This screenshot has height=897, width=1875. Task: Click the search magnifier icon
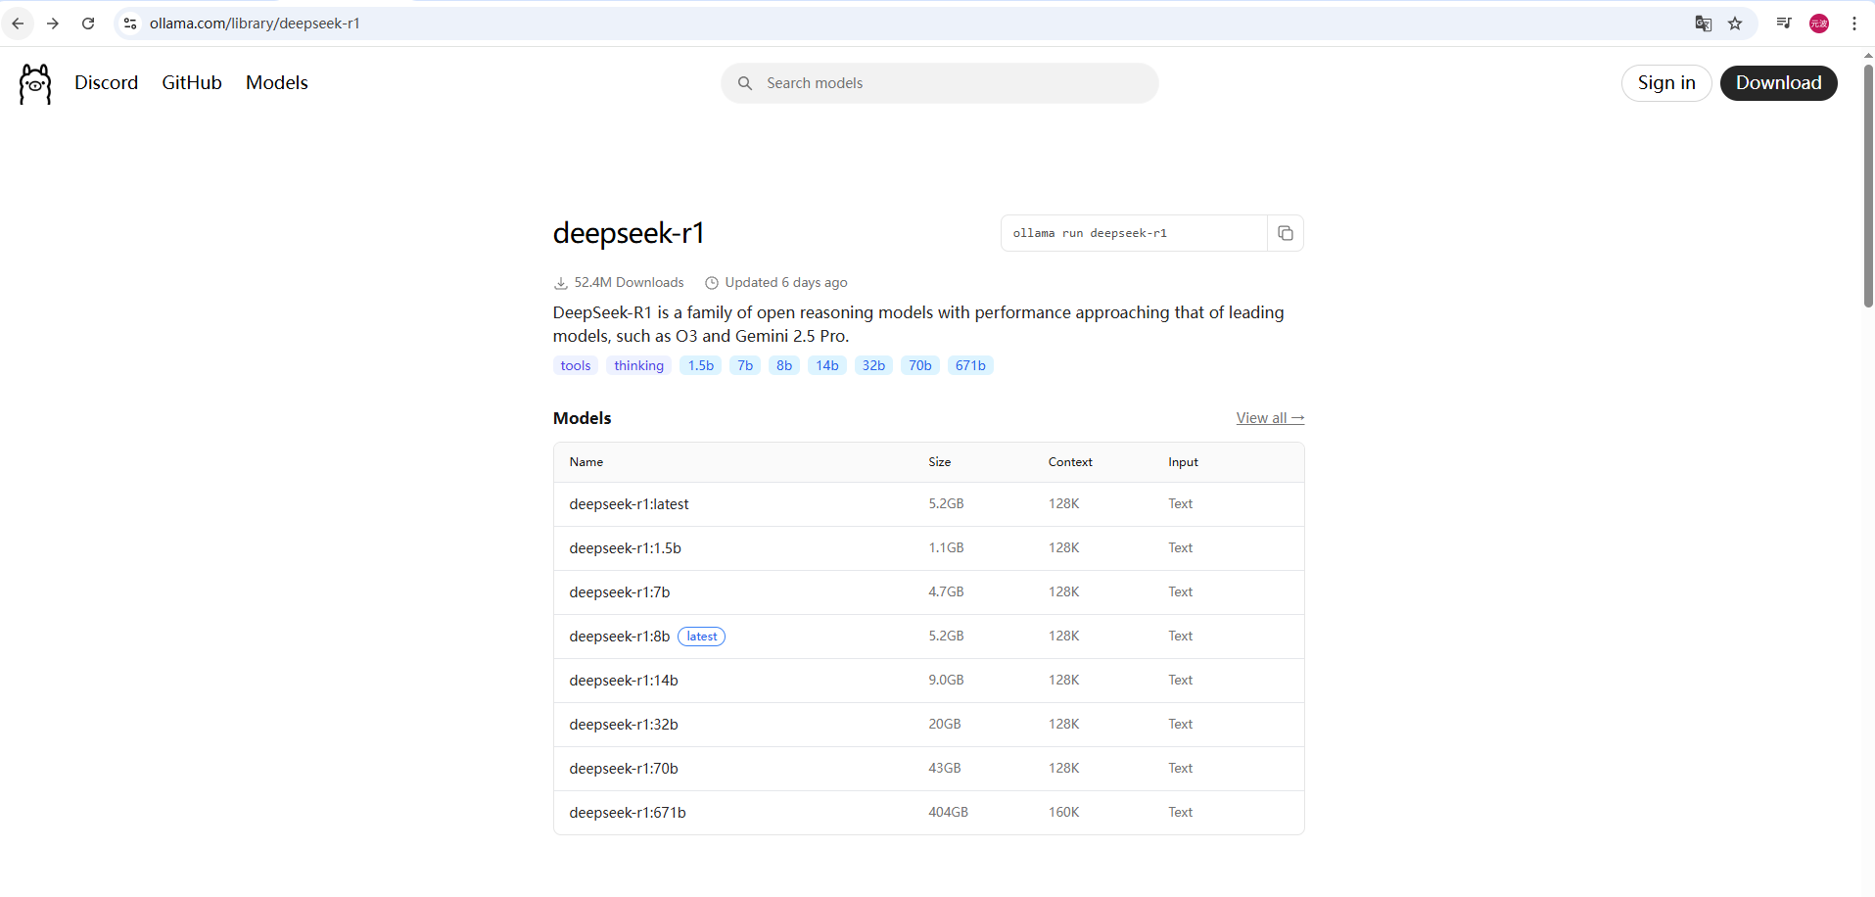tap(745, 83)
